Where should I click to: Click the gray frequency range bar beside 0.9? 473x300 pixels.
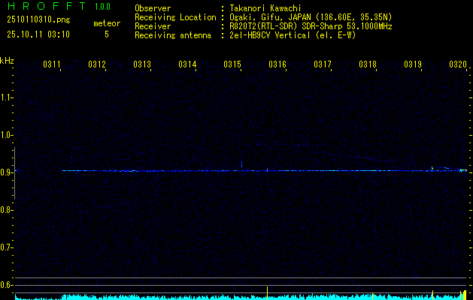(x=14, y=173)
